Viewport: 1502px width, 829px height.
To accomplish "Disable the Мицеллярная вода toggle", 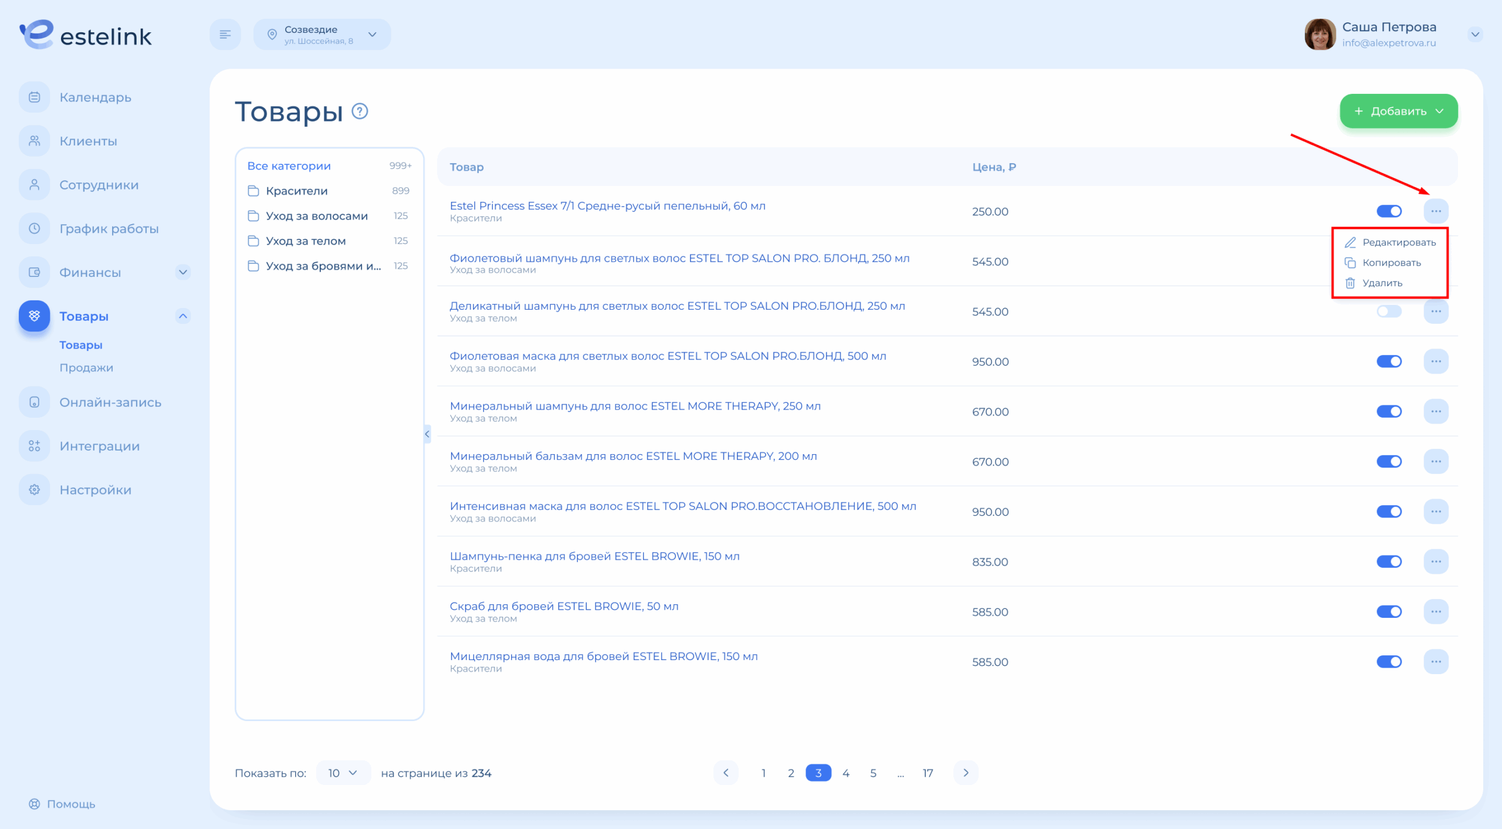I will point(1389,662).
